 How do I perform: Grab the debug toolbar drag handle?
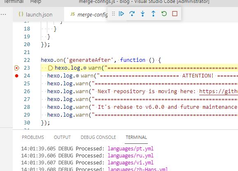(113, 14)
